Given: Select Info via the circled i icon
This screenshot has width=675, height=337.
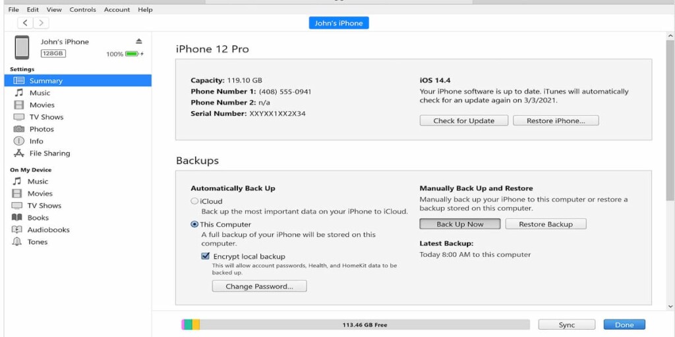Looking at the screenshot, I should click(x=18, y=141).
